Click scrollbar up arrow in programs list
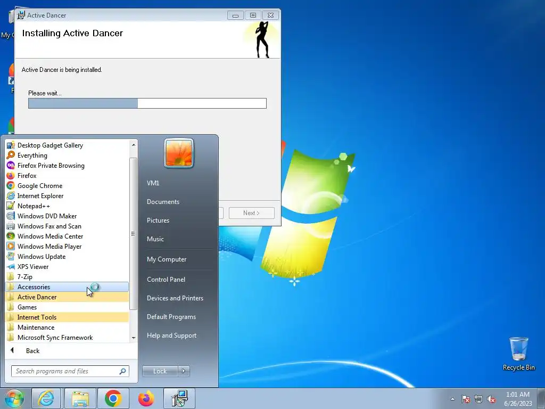The width and height of the screenshot is (545, 409). (x=134, y=145)
